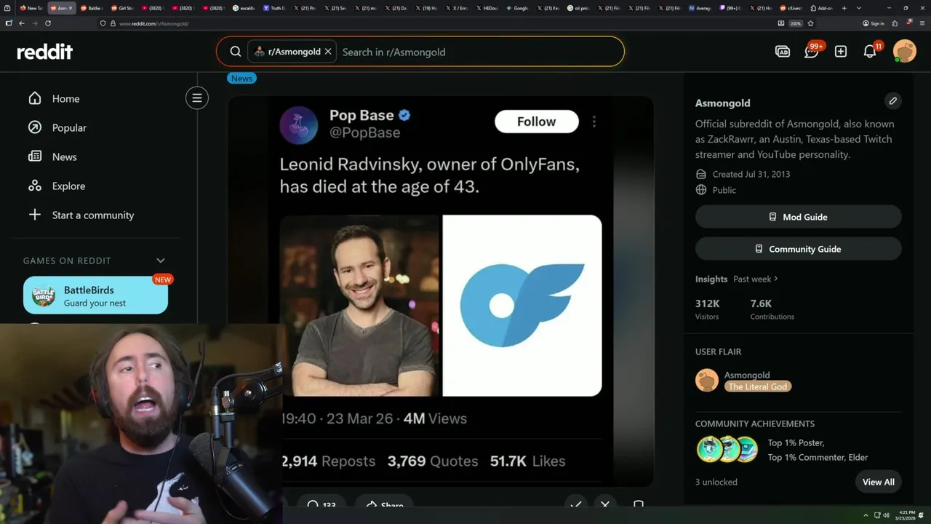This screenshot has width=931, height=524.
Task: Open the browser extensions icon
Action: coord(895,23)
